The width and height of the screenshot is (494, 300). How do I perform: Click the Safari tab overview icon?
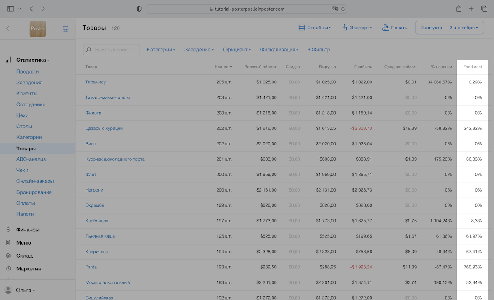[x=484, y=9]
